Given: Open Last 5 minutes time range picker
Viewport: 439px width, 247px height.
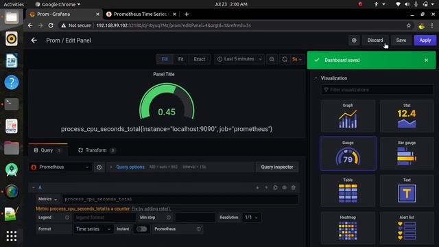Looking at the screenshot, I should [x=239, y=59].
